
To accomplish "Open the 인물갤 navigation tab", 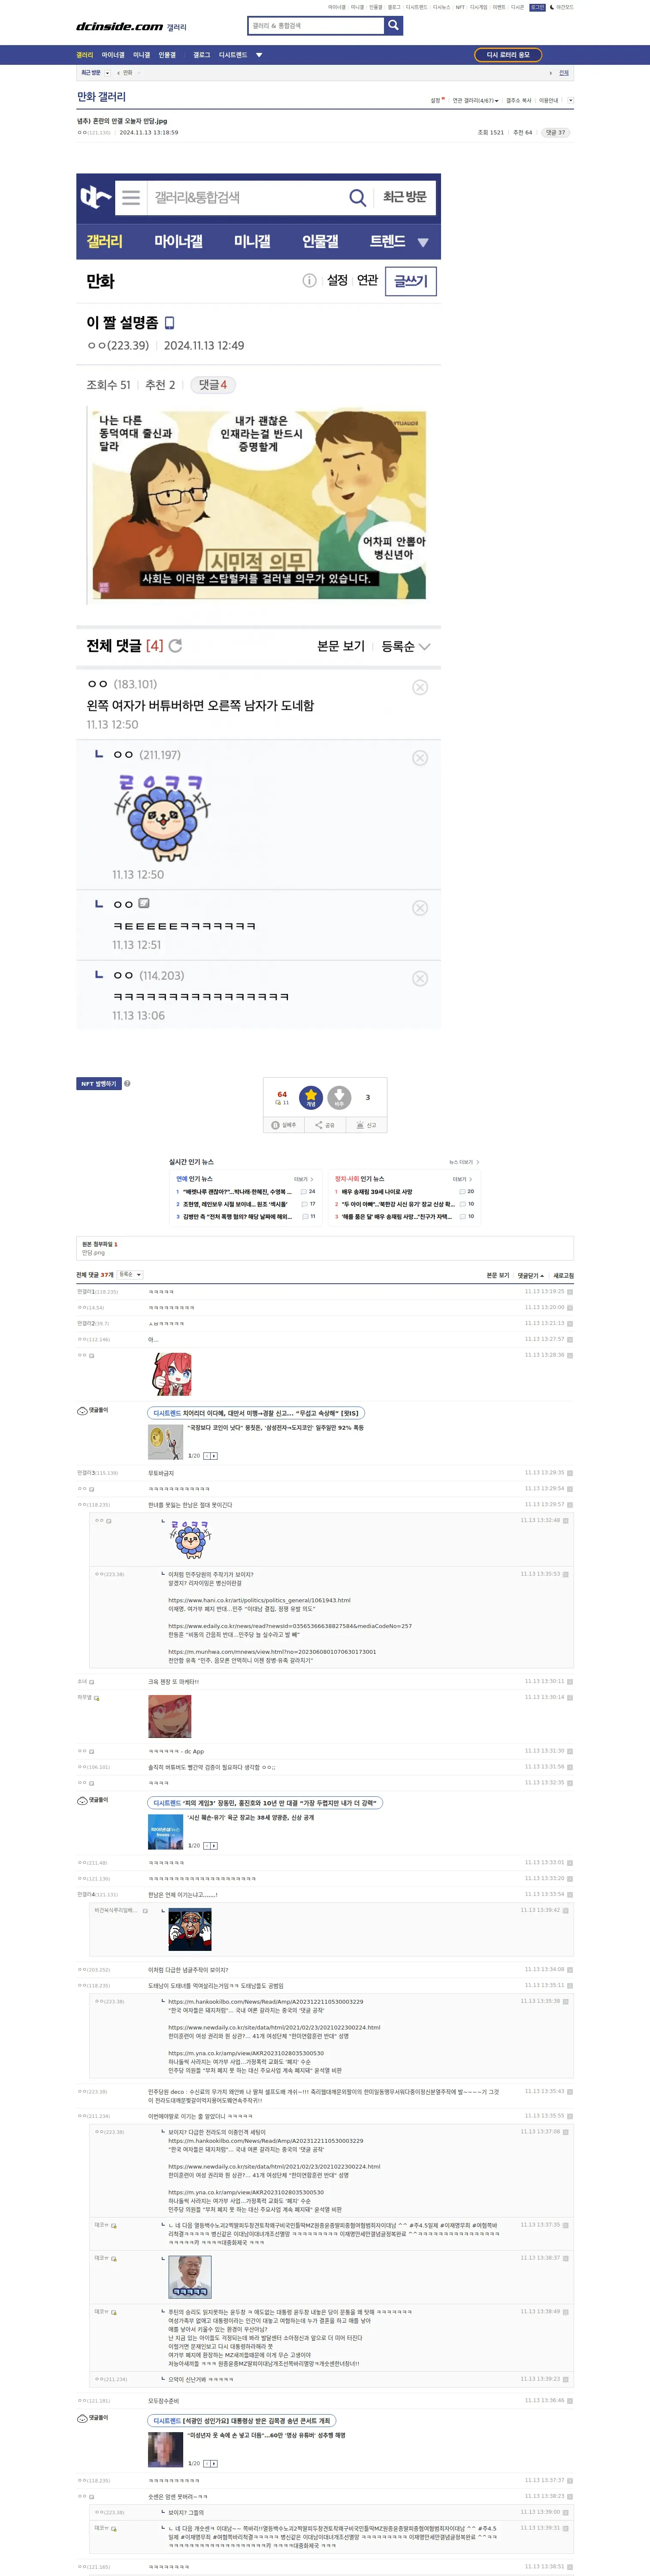I will (x=167, y=55).
